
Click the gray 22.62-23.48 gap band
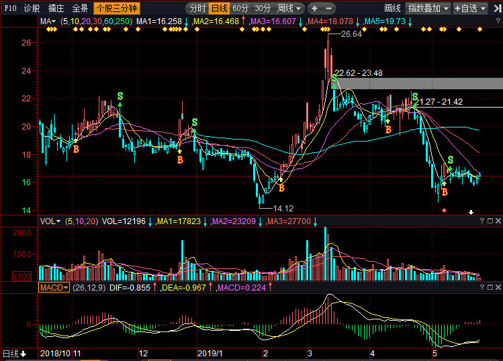click(x=416, y=84)
